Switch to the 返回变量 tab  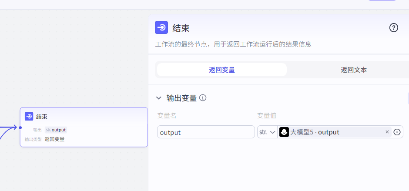pyautogui.click(x=222, y=70)
